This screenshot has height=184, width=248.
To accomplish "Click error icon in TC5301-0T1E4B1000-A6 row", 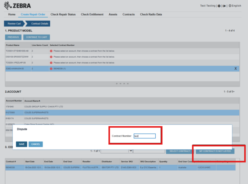I will tap(51, 51).
